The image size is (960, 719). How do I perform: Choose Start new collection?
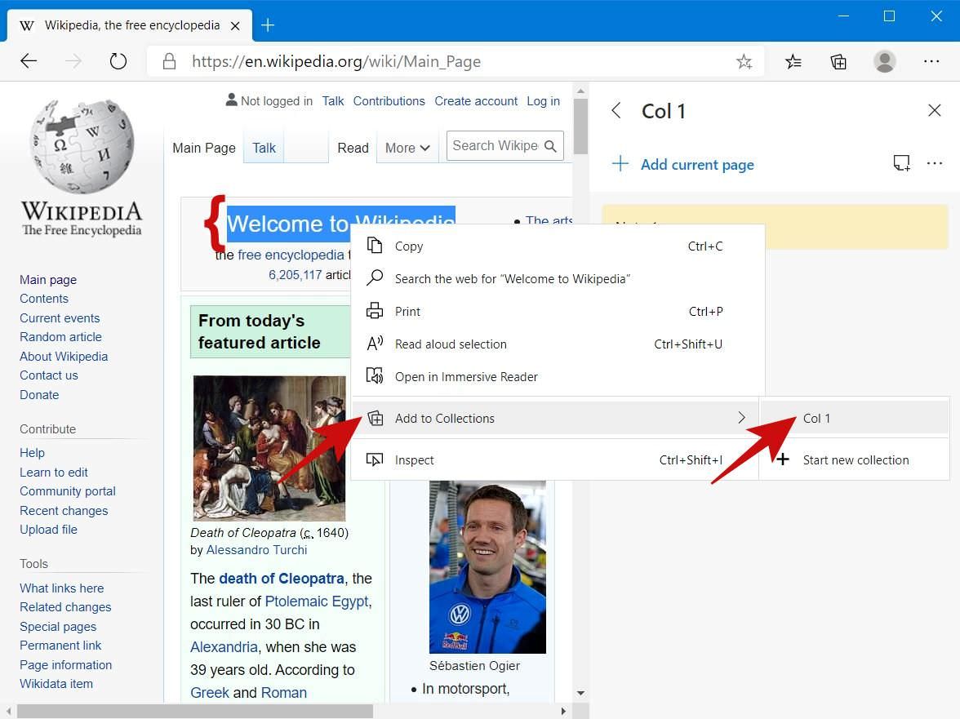(855, 460)
